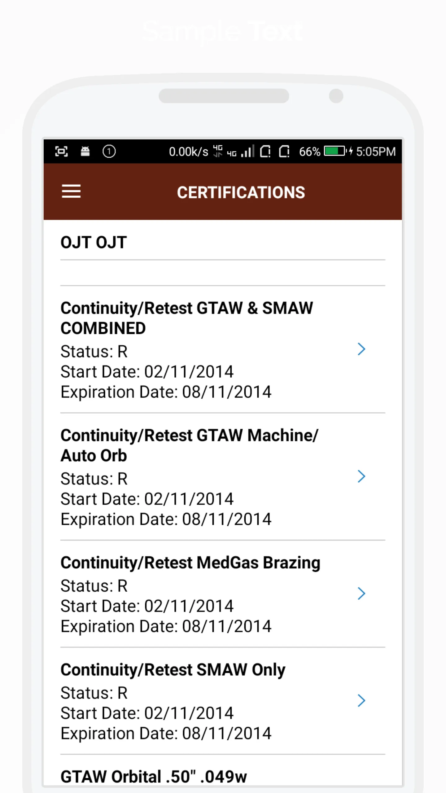Image resolution: width=446 pixels, height=793 pixels.
Task: Tap the first SIM card icon
Action: pyautogui.click(x=265, y=151)
